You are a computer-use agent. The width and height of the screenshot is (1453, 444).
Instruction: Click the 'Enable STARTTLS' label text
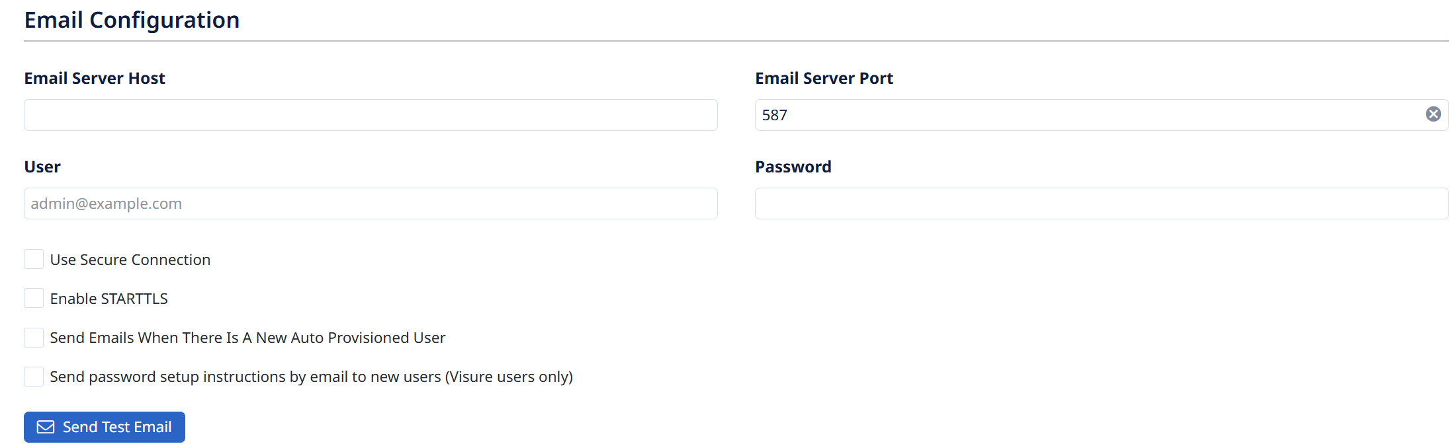pyautogui.click(x=109, y=299)
